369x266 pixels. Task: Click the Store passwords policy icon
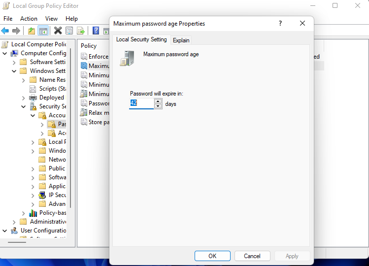tap(84, 122)
